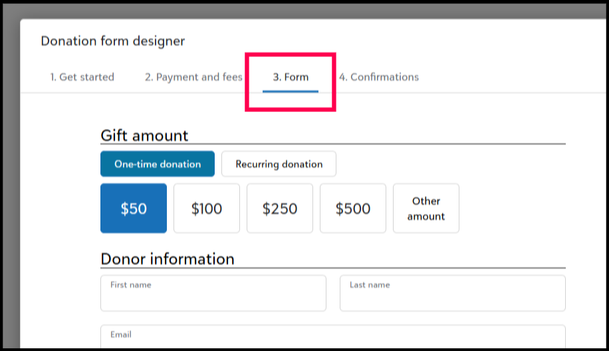The height and width of the screenshot is (351, 609).
Task: Open the Get started tab
Action: coord(82,77)
